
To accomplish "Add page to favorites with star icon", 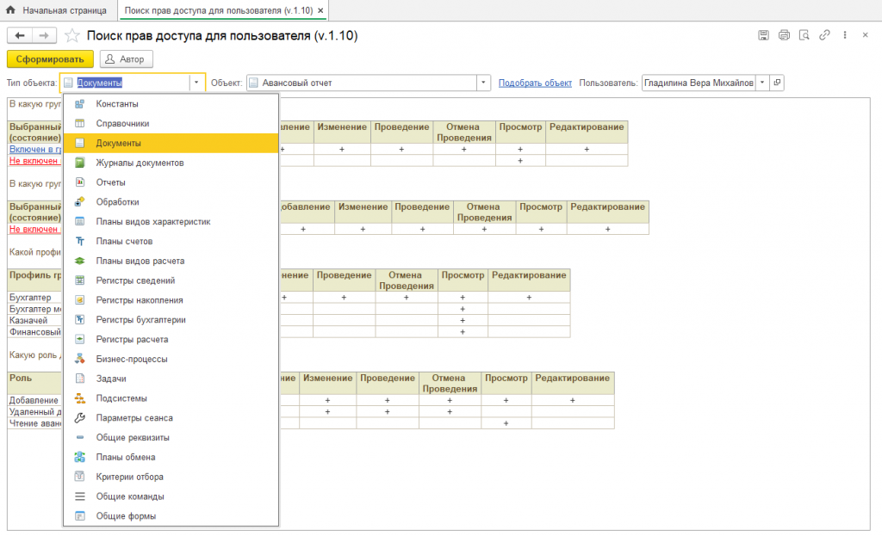I will (x=72, y=36).
